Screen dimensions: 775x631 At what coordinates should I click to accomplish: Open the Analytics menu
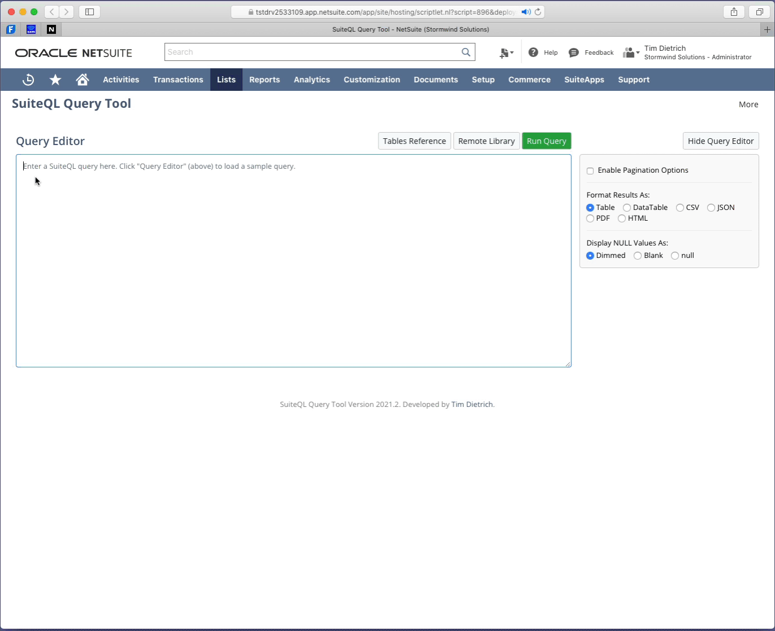tap(312, 80)
